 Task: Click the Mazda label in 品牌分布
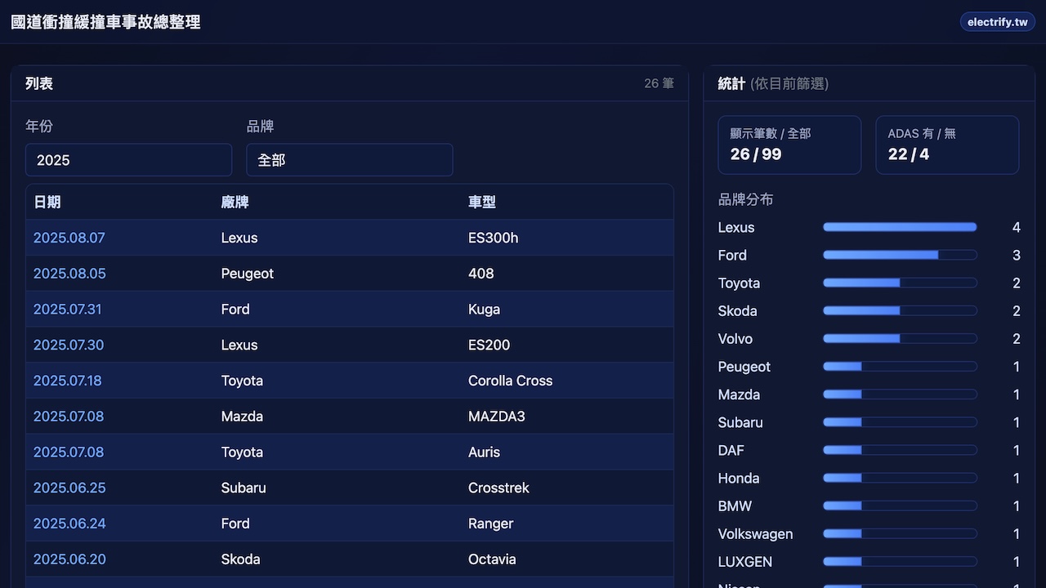pos(739,394)
